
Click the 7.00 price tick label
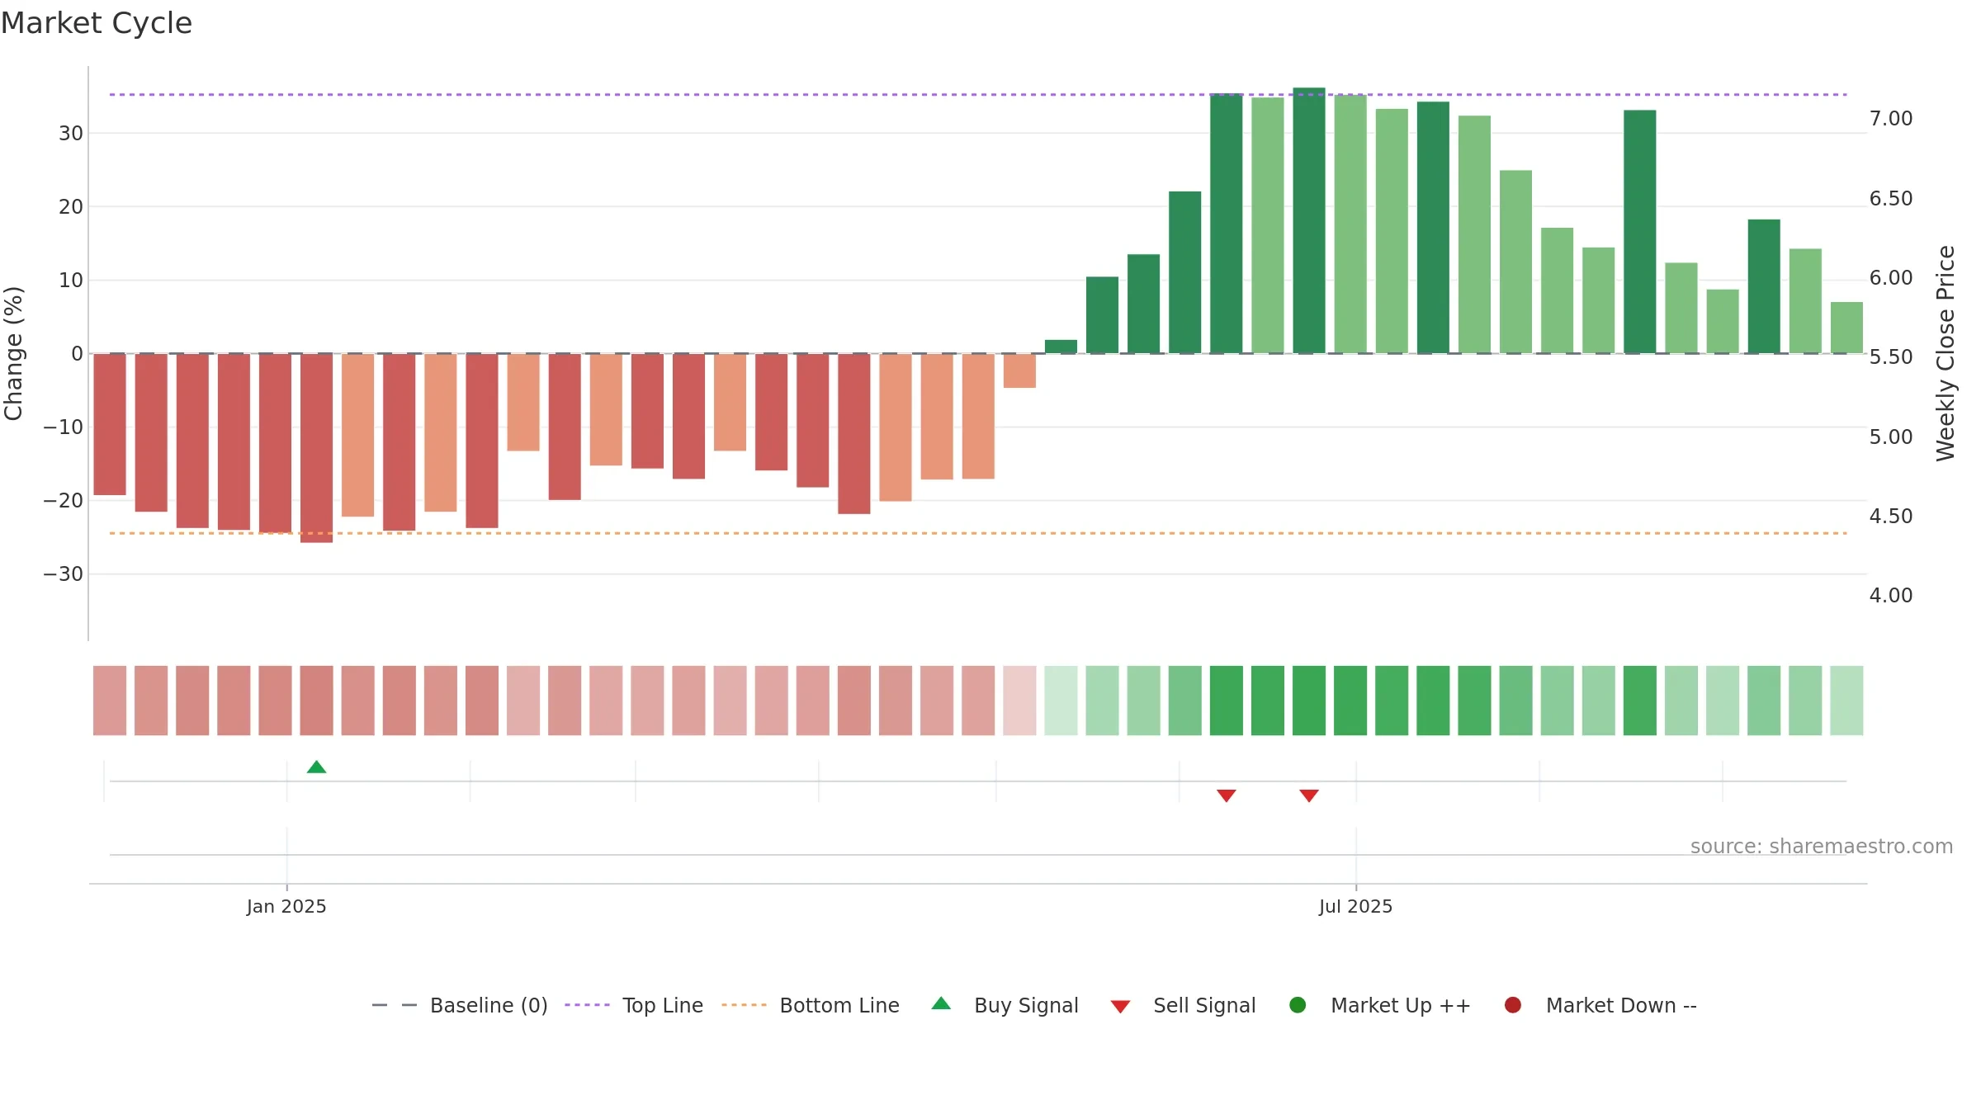point(1891,119)
